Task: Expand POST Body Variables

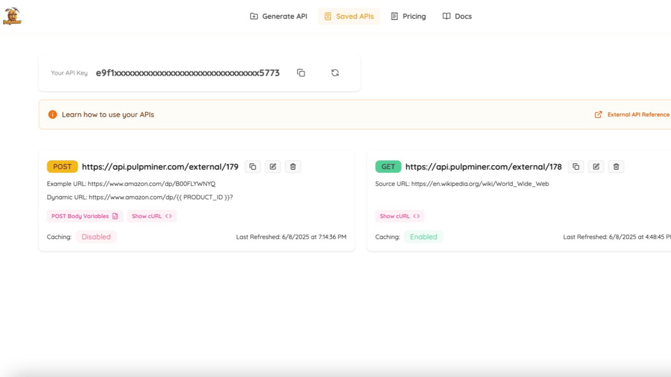Action: (x=84, y=216)
